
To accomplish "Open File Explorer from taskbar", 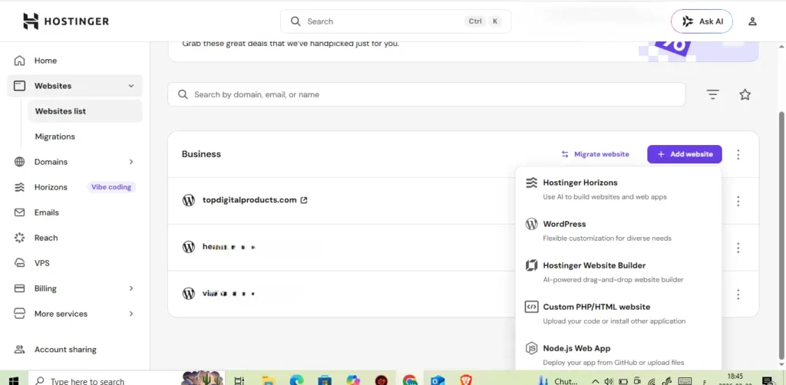I will (x=269, y=381).
